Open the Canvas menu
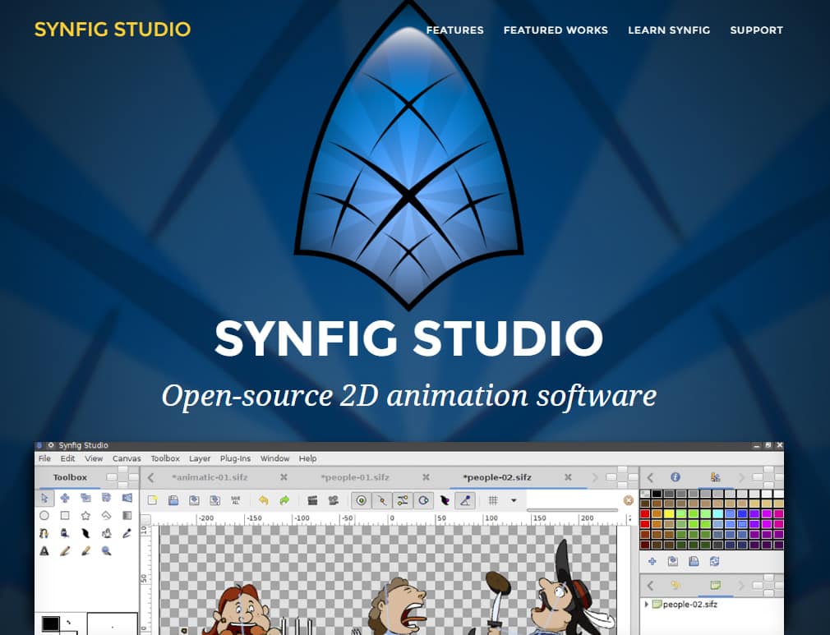This screenshot has height=635, width=830. (127, 458)
